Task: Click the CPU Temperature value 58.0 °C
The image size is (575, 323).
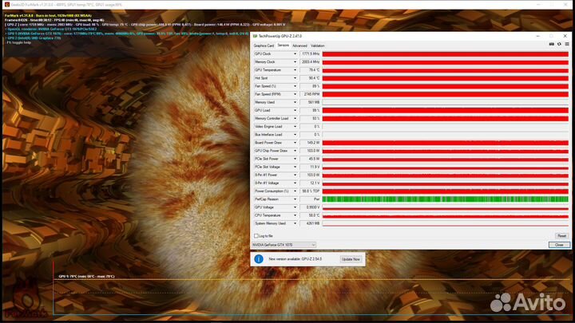Action: (x=310, y=215)
